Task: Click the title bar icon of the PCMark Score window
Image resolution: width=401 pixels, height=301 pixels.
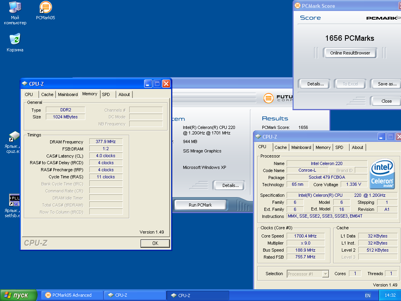Action: coord(298,5)
